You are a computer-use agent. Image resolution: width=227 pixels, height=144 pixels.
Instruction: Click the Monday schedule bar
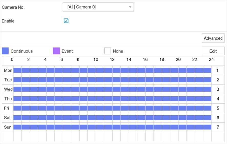pyautogui.click(x=112, y=70)
